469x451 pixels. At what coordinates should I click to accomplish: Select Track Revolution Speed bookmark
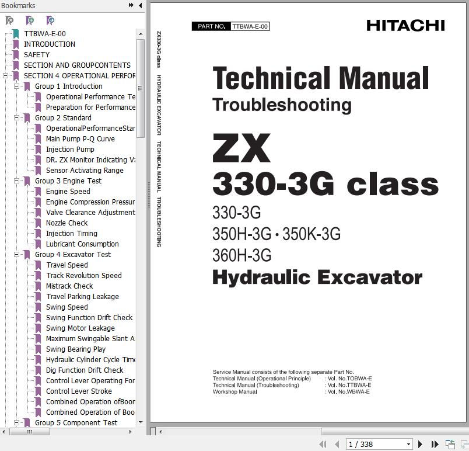[x=84, y=276]
